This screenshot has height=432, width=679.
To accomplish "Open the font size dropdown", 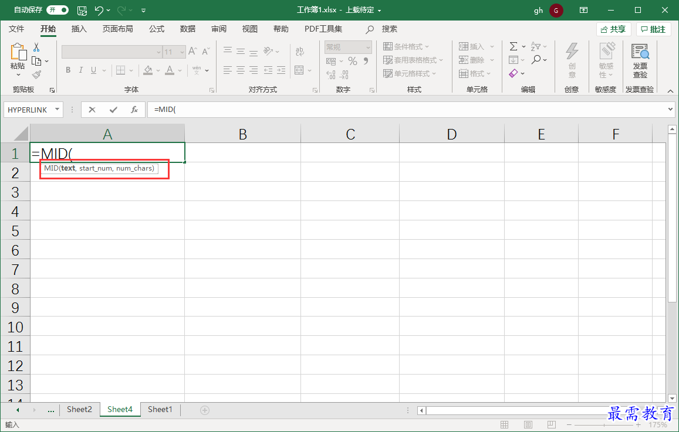I will [183, 52].
